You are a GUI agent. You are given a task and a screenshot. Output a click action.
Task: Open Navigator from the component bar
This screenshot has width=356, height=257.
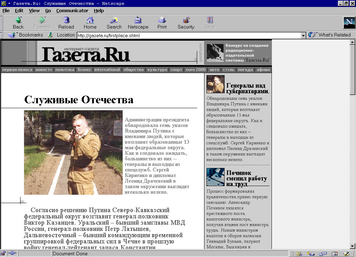(x=299, y=254)
